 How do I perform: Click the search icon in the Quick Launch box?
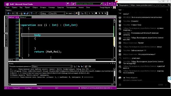pos(101,4)
